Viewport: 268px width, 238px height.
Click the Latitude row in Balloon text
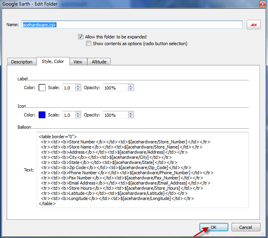(x=114, y=193)
